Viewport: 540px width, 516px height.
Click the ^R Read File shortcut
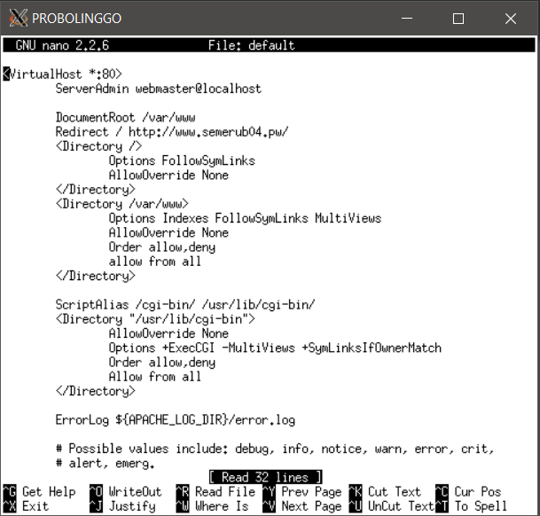(215, 491)
